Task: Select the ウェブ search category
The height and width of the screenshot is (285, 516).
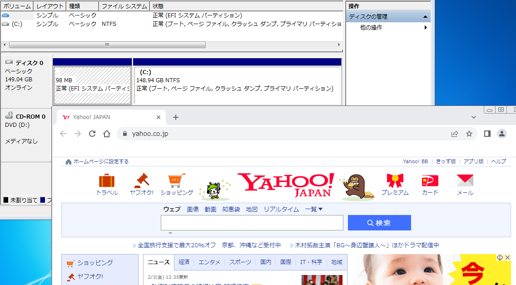Action: 172,209
